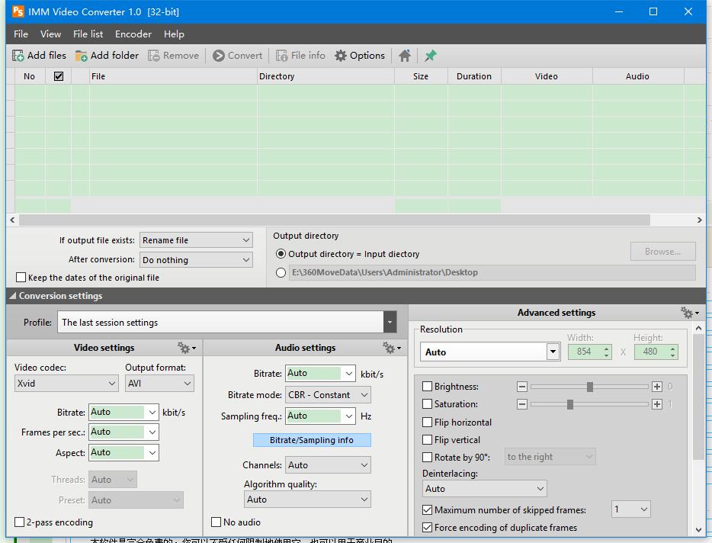
Task: Uncheck Force encoding of duplicate frames
Action: click(427, 528)
